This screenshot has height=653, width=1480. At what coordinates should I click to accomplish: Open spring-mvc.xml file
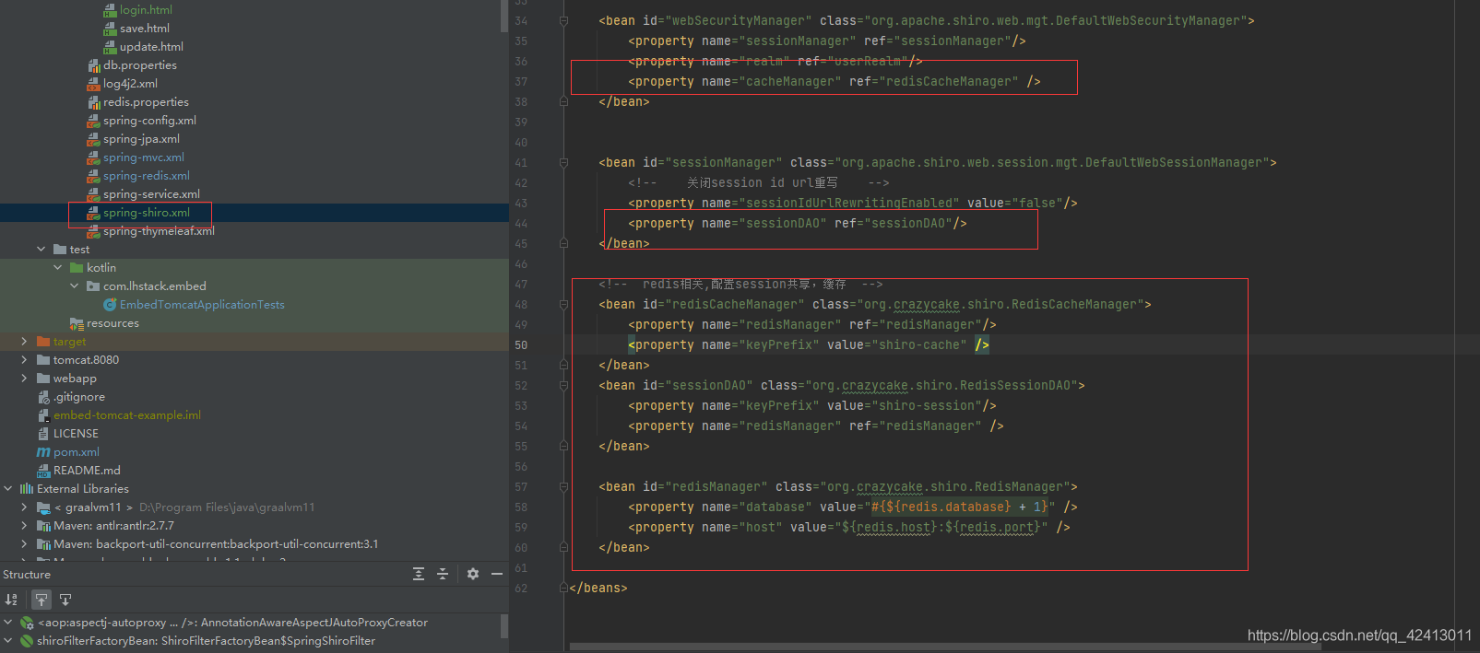click(x=144, y=157)
